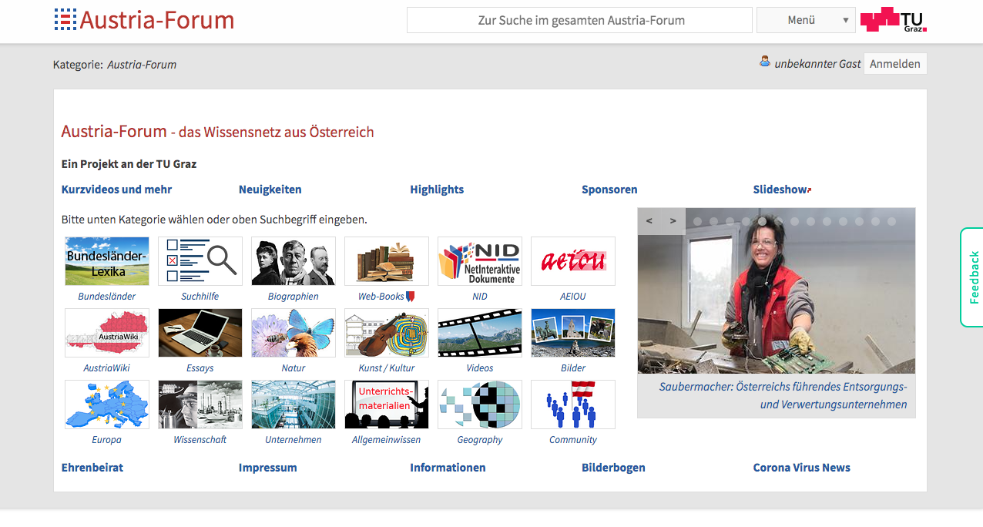This screenshot has width=983, height=527.
Task: Click the Geography text label
Action: click(x=480, y=440)
